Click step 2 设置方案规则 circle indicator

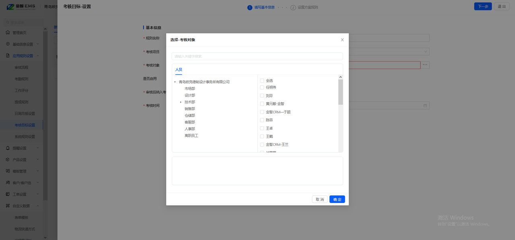293,7
